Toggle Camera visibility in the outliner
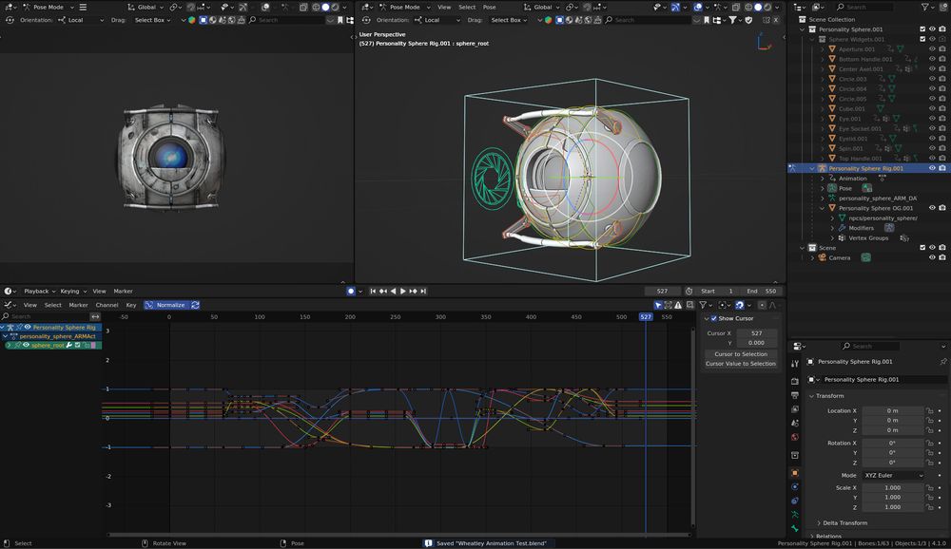Image resolution: width=951 pixels, height=549 pixels. [931, 257]
